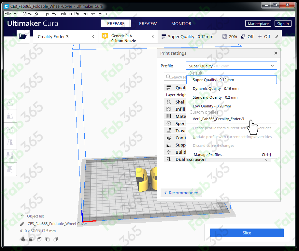Open the Marketplace

pos(258,24)
